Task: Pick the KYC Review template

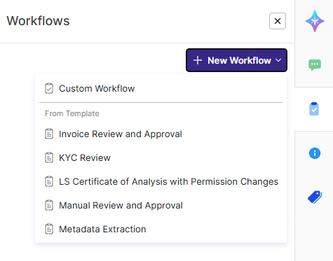Action: (161, 157)
